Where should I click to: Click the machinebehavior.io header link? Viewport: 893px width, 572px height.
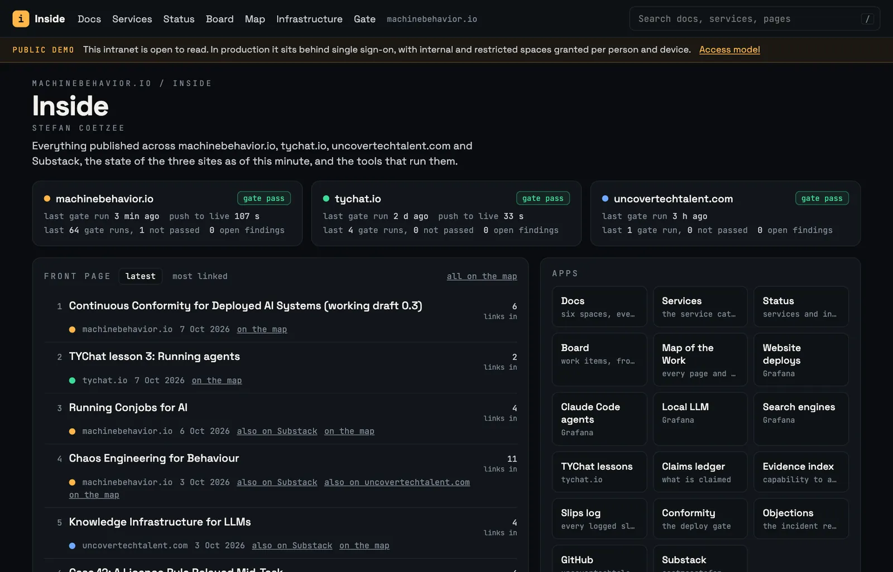point(431,19)
